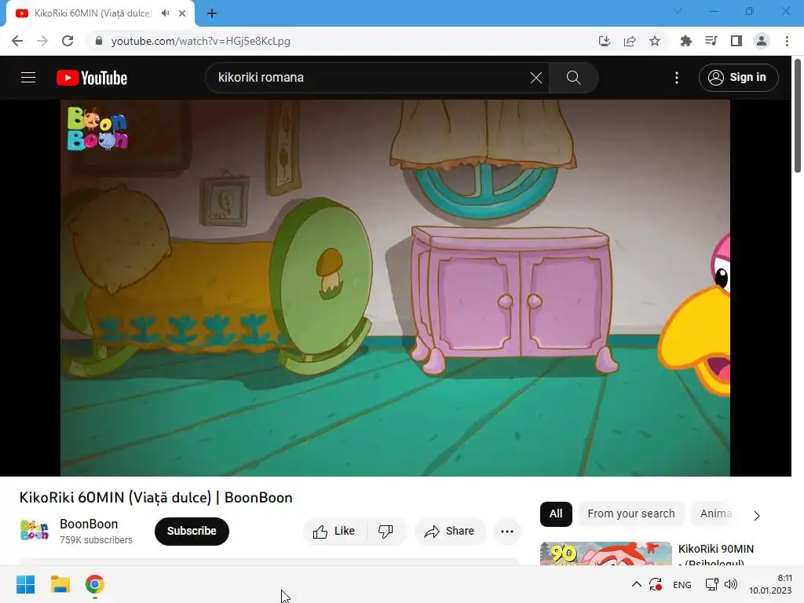The width and height of the screenshot is (804, 603).
Task: Share this page from the address bar
Action: (630, 41)
